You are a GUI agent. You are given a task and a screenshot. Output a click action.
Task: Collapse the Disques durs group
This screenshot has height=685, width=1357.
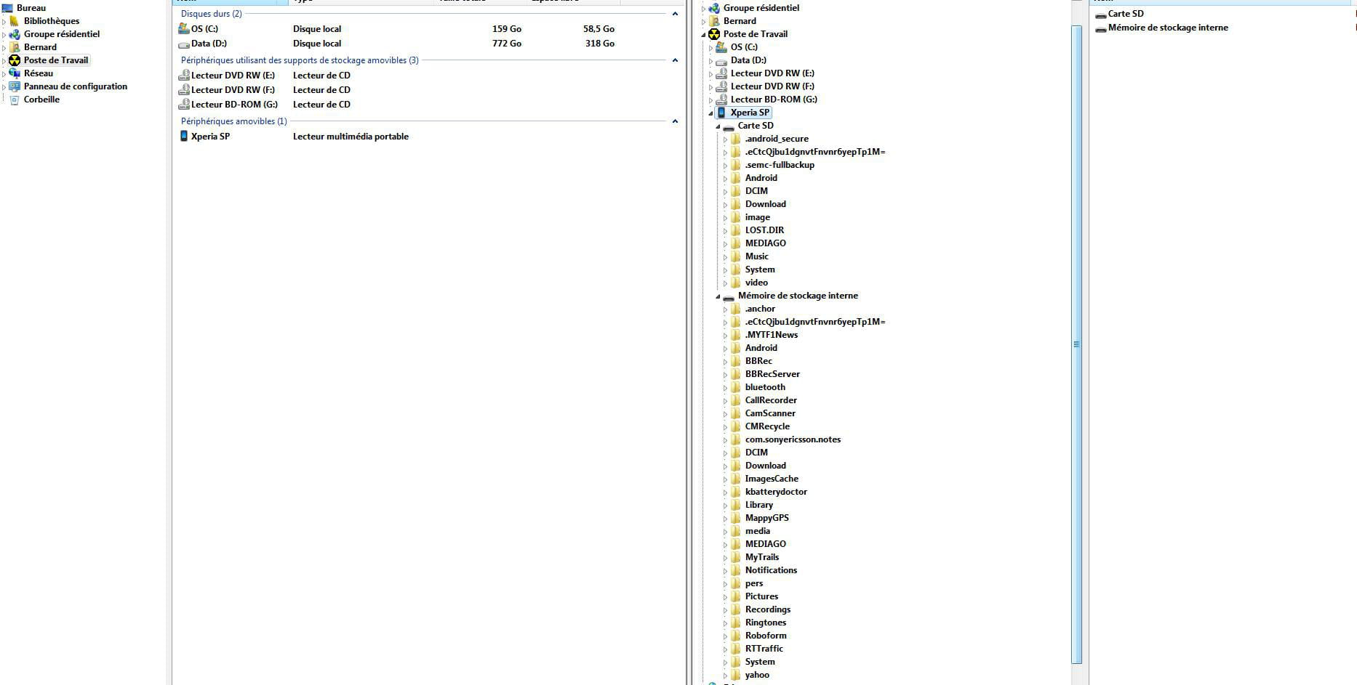(675, 14)
